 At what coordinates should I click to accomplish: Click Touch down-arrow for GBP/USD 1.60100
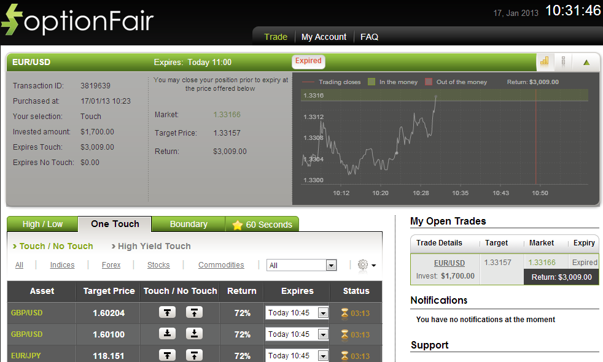pos(166,334)
